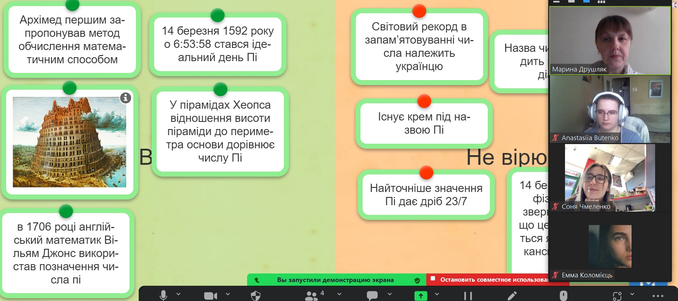Select the blue active speaker view

(x=586, y=1)
